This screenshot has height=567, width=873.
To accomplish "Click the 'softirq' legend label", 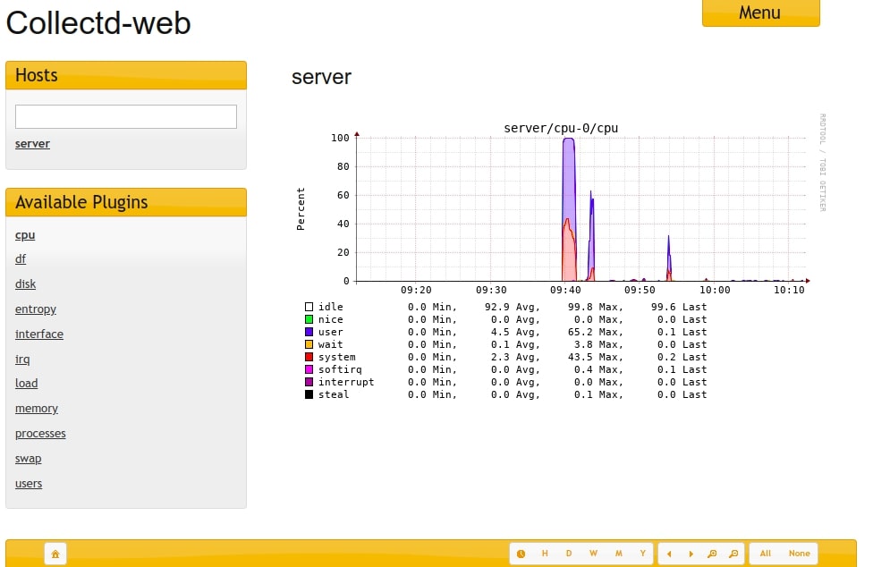I will click(x=340, y=369).
